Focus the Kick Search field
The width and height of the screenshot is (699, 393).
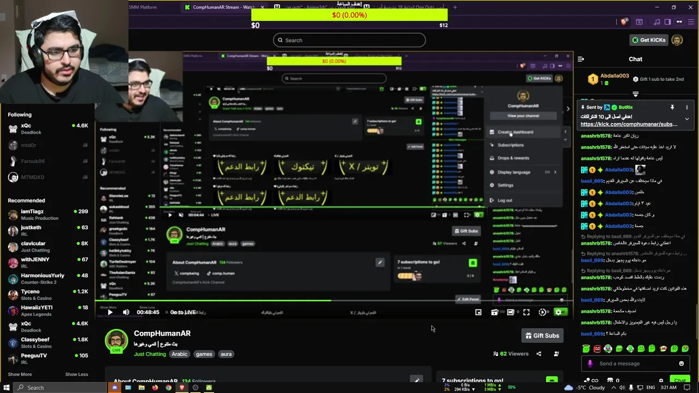pos(349,40)
